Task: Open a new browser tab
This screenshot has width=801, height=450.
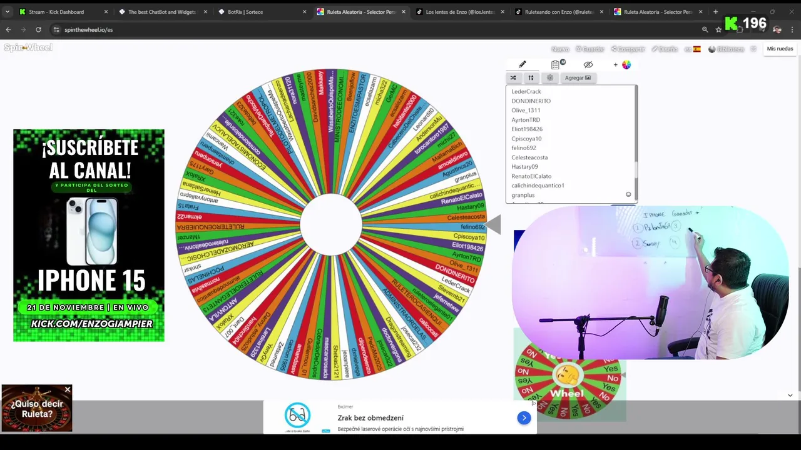Action: (715, 12)
